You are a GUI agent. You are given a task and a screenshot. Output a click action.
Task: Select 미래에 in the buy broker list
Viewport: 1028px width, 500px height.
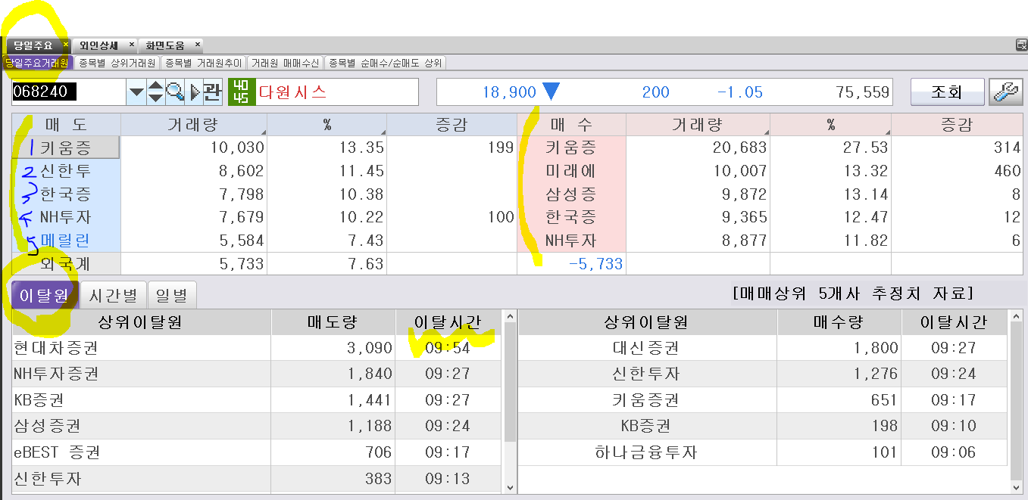pos(572,171)
